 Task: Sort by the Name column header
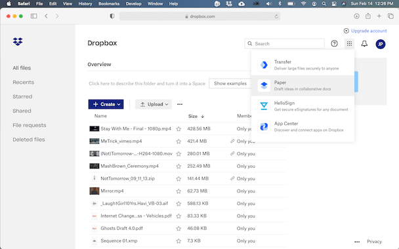coord(100,116)
